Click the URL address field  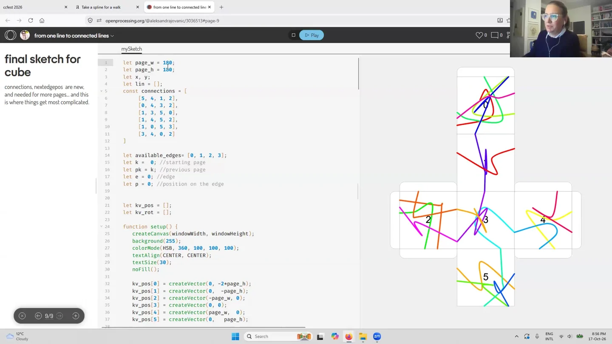[x=297, y=20]
